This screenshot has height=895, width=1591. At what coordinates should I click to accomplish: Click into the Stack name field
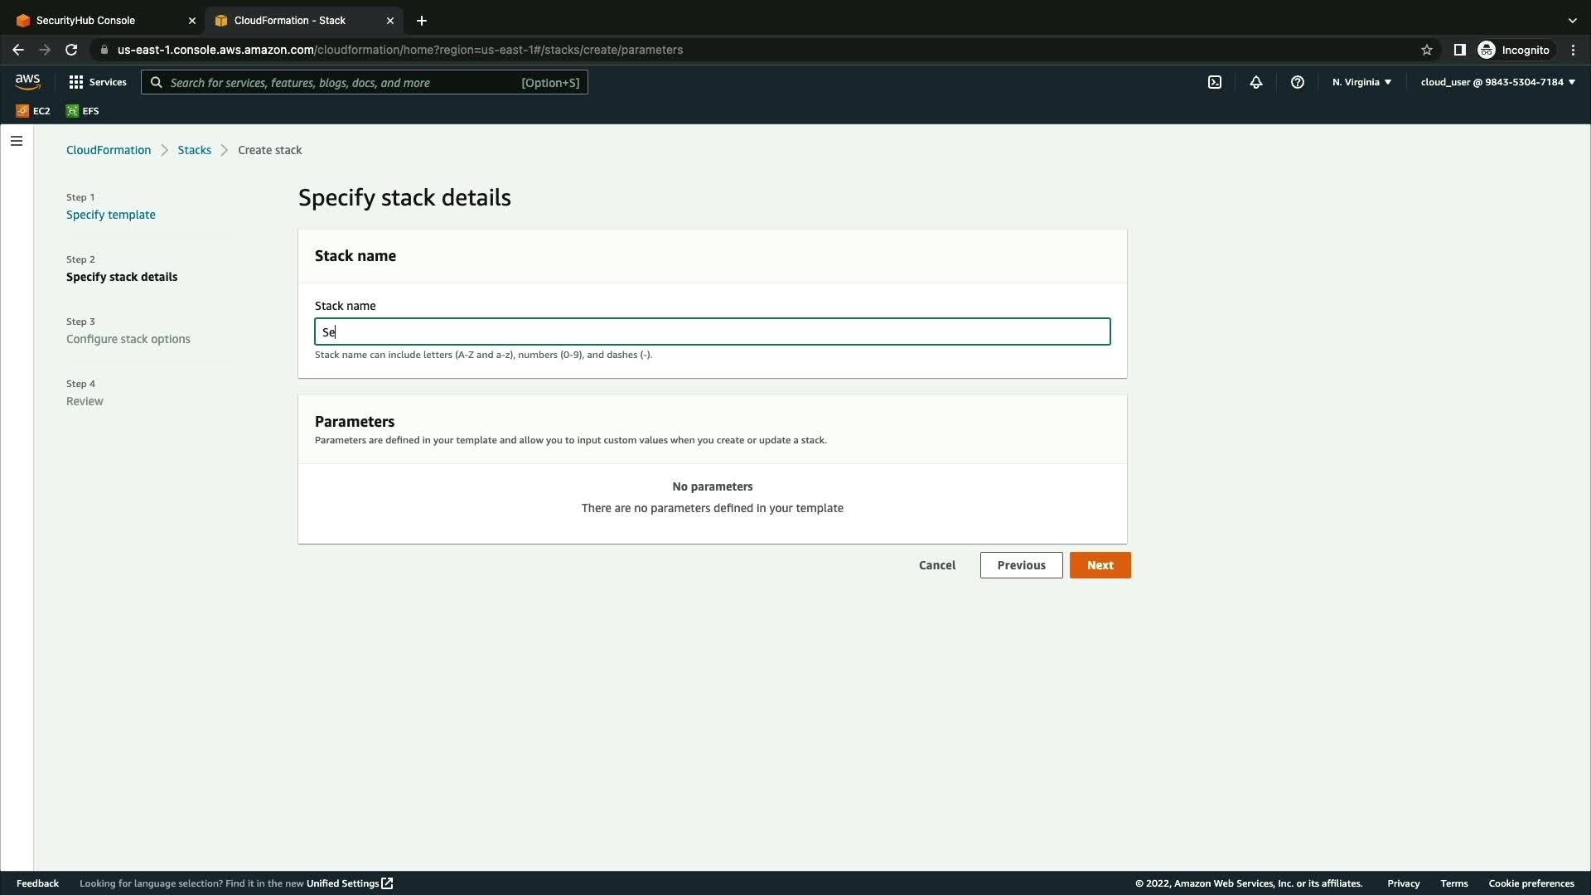[x=713, y=331]
